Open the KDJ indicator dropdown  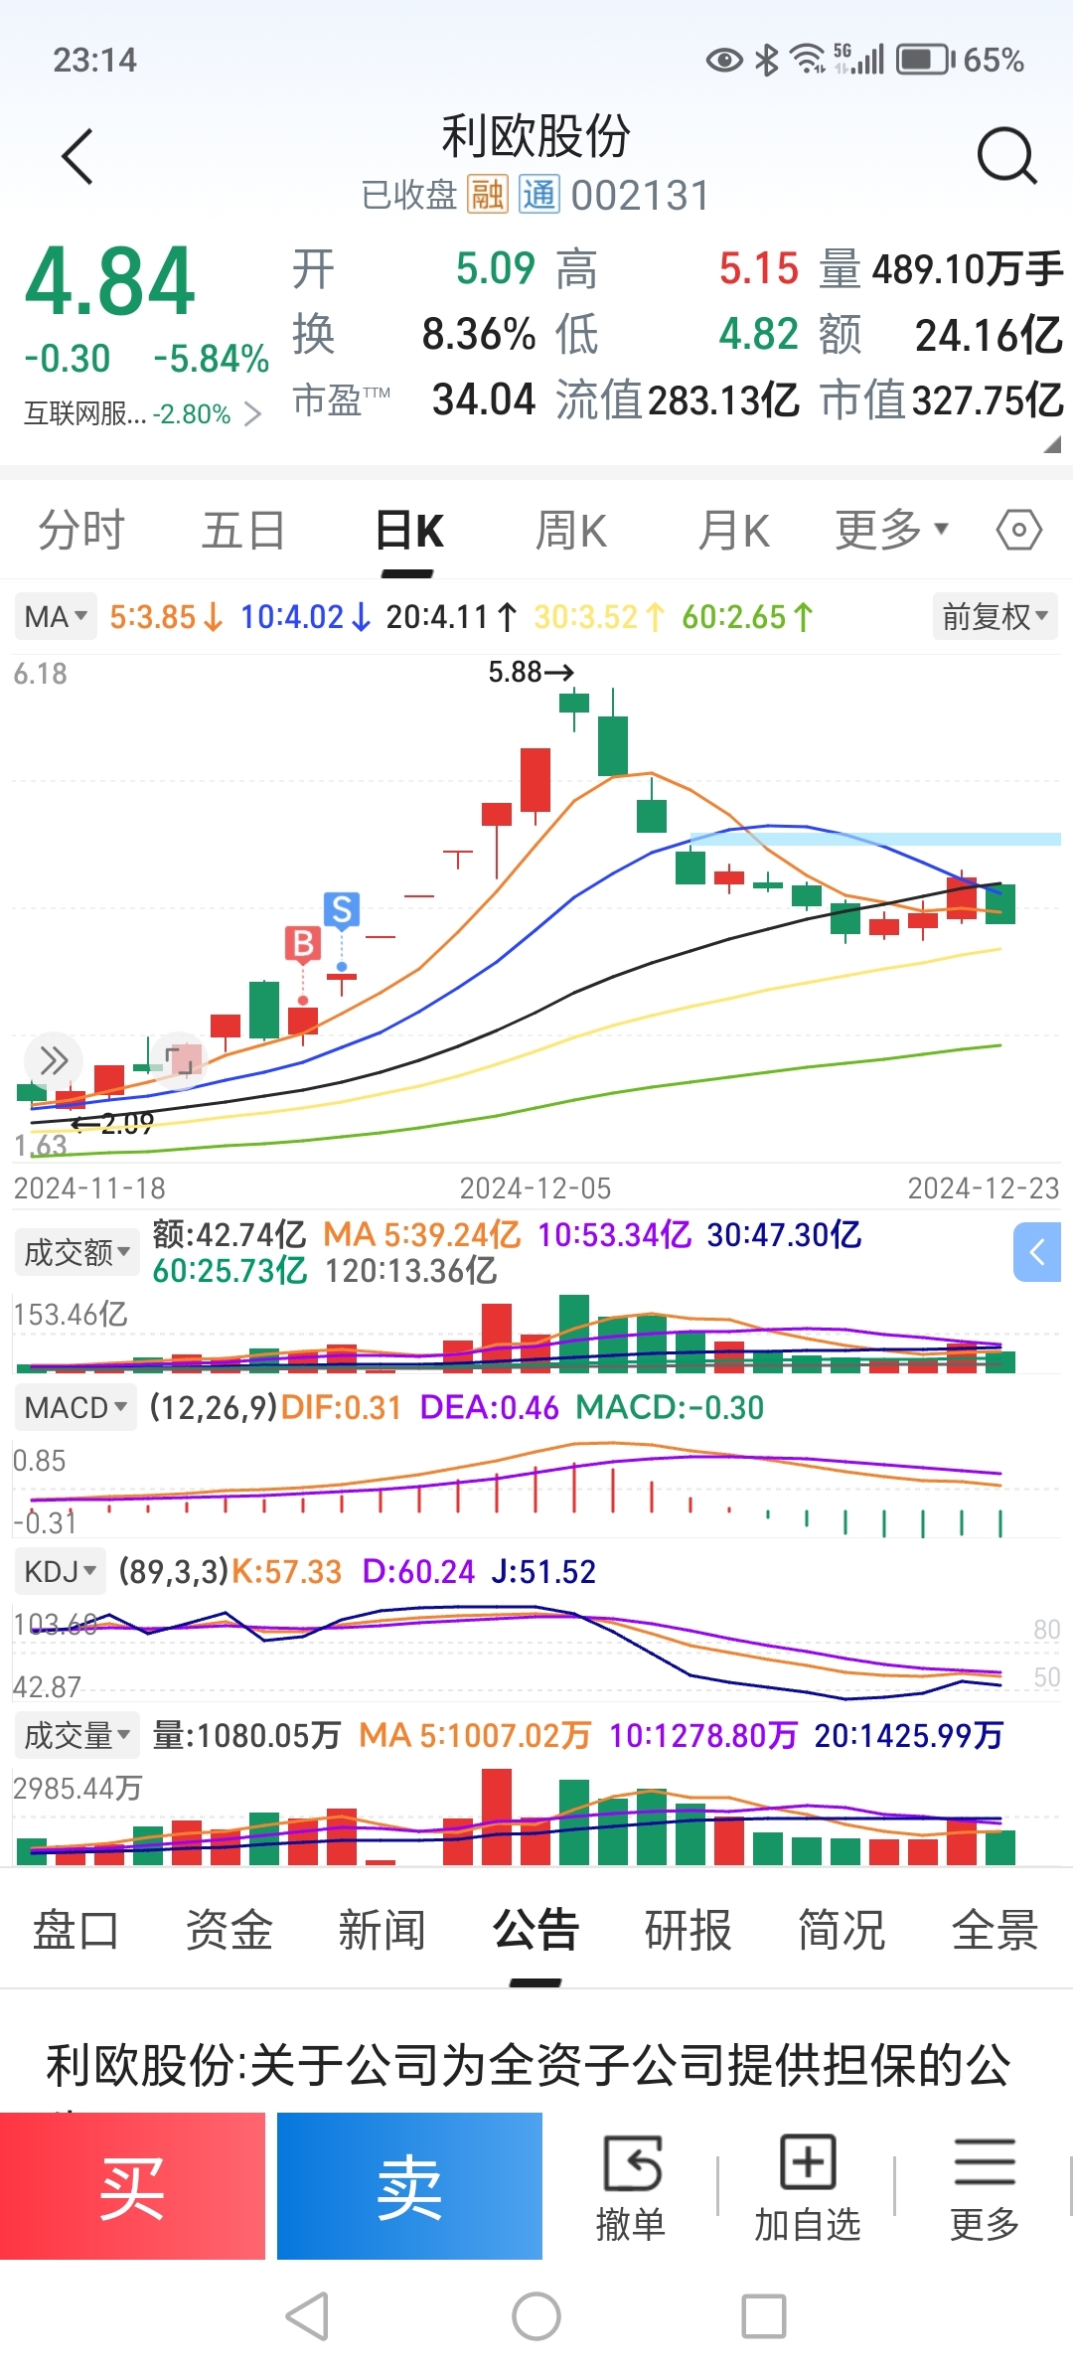[x=61, y=1572]
